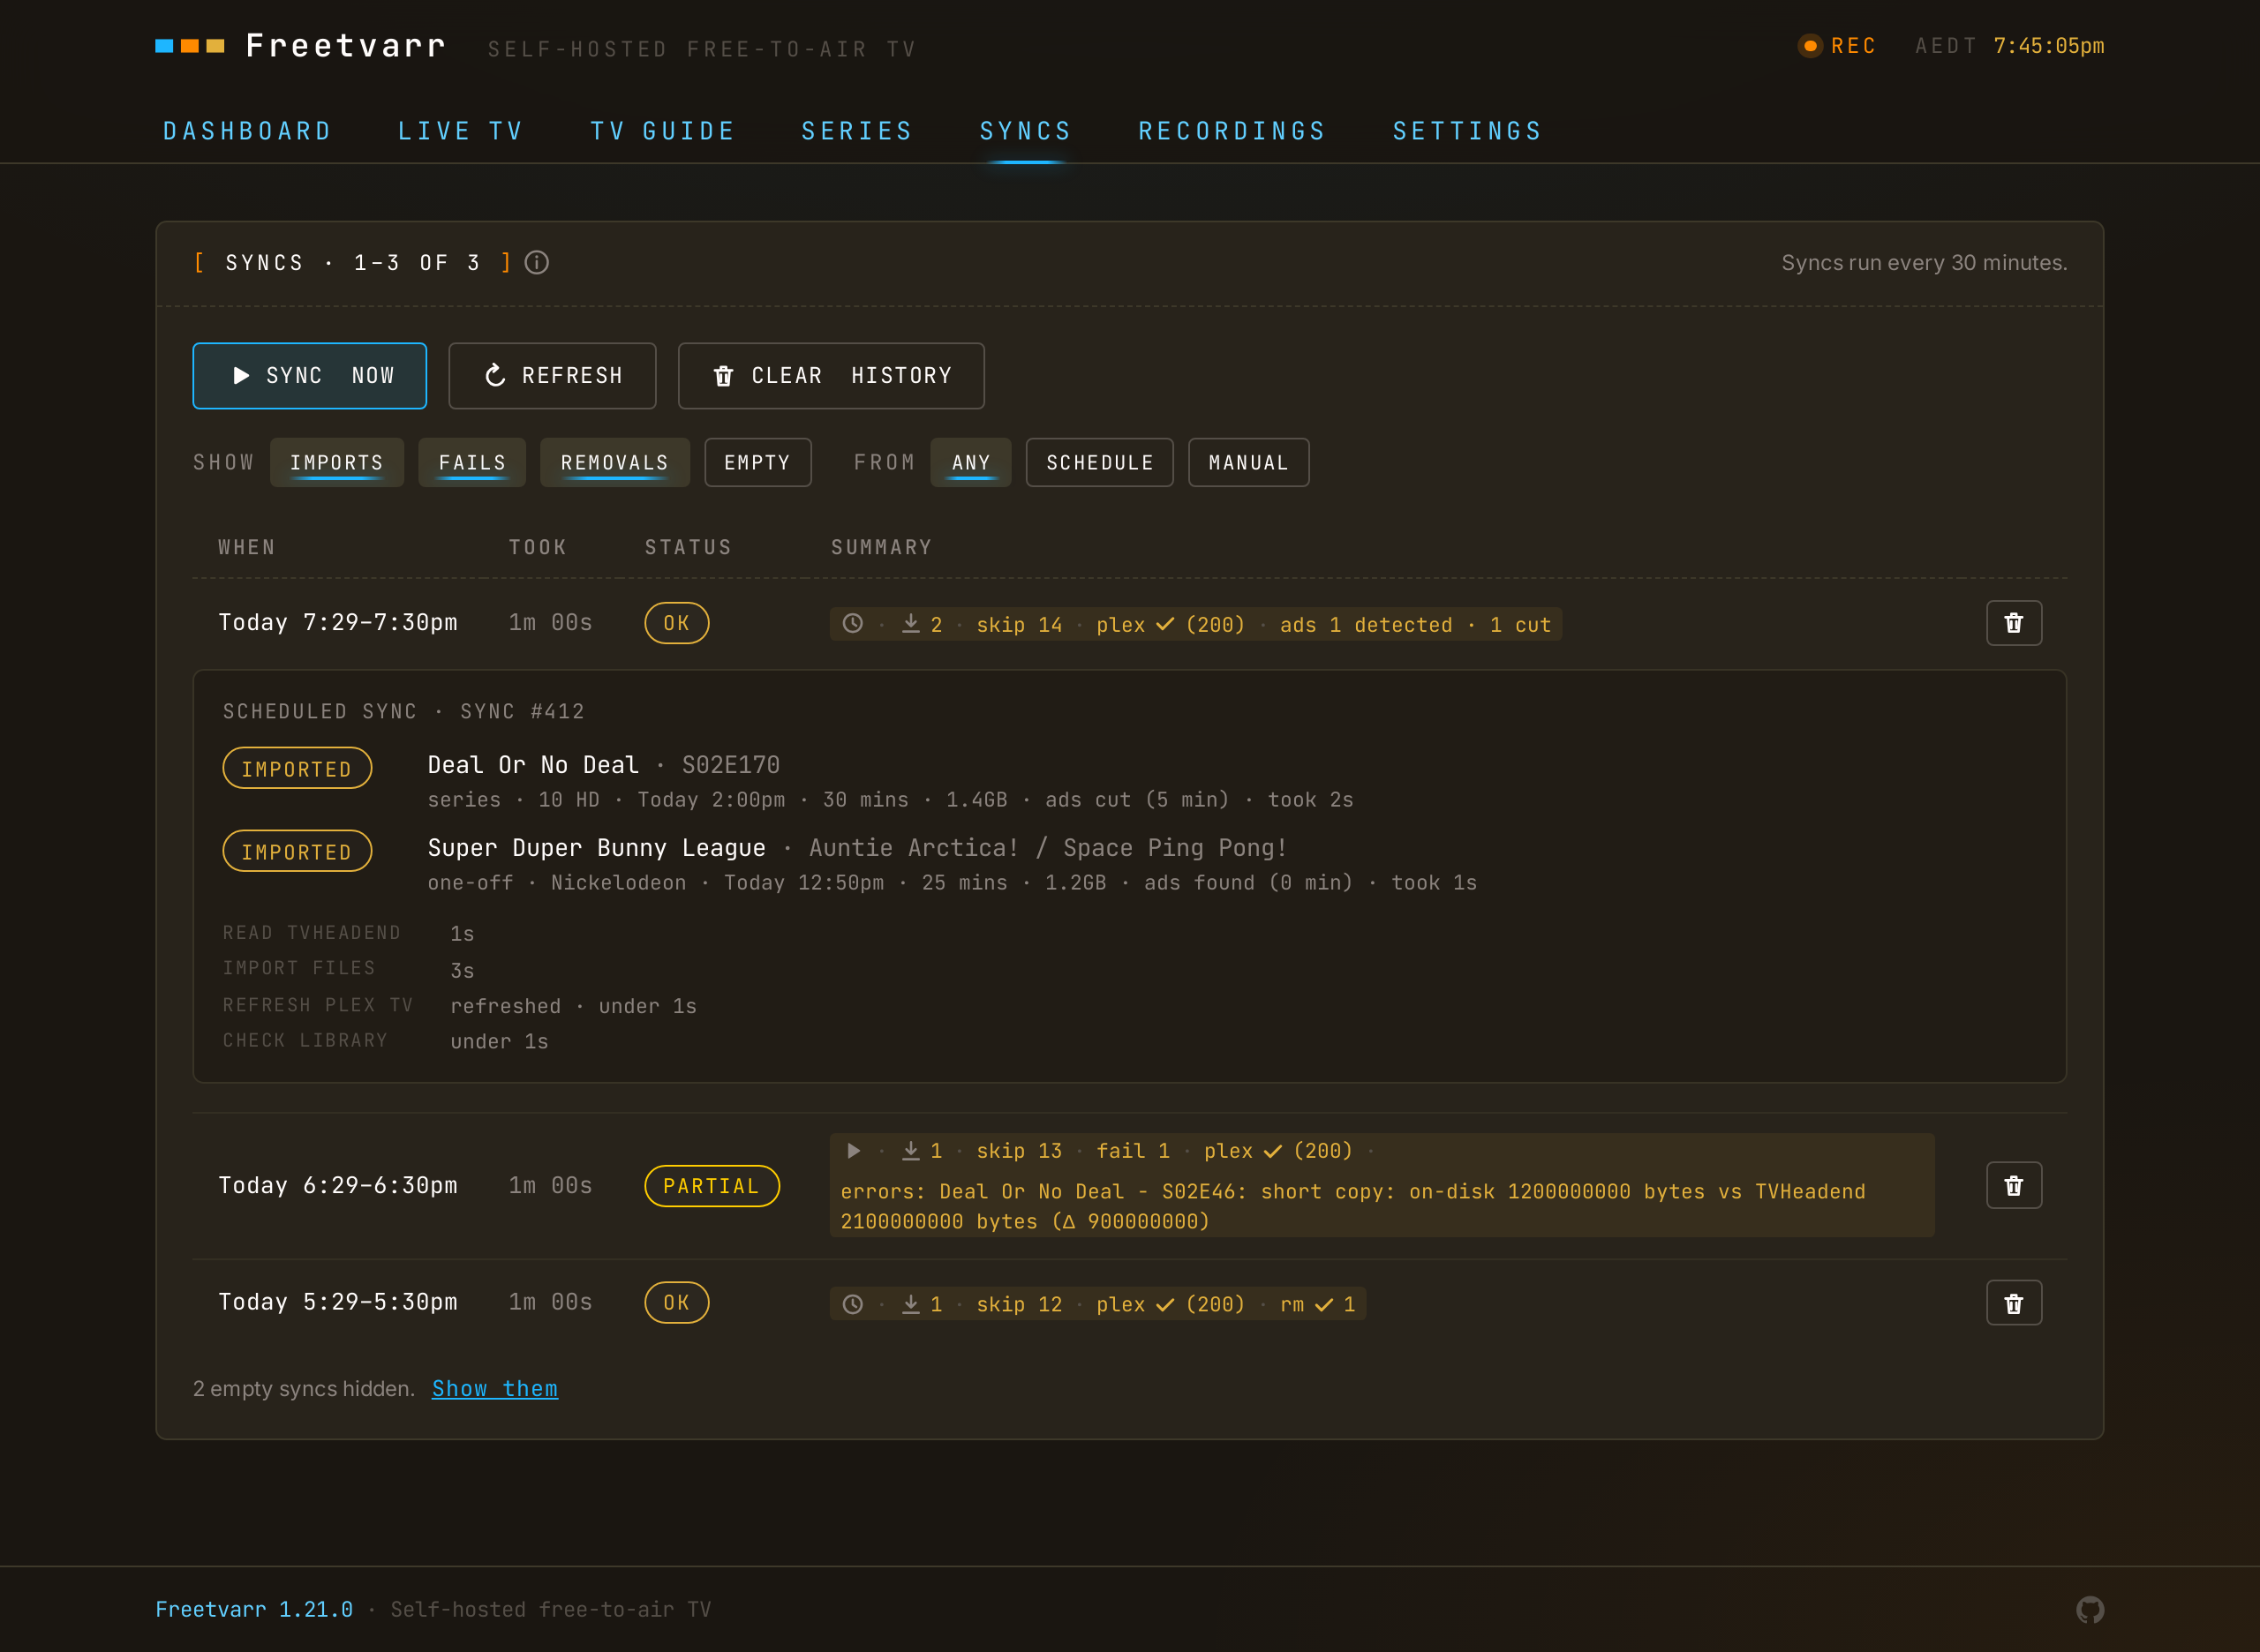Delete the 5:29-5:30pm sync entry
Image resolution: width=2260 pixels, height=1652 pixels.
click(x=2013, y=1303)
